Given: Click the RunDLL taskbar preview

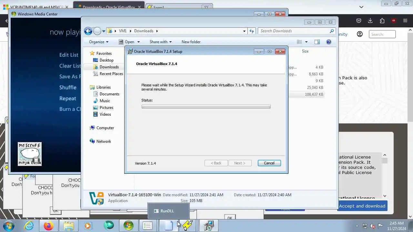Looking at the screenshot, I should click(168, 211).
